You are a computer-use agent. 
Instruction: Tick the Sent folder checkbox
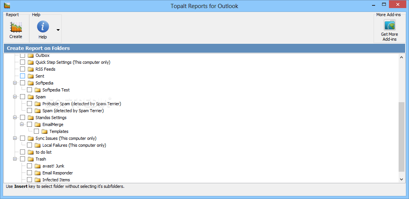tap(23, 76)
